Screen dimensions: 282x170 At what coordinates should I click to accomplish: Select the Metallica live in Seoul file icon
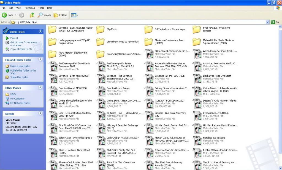pyautogui.click(x=197, y=141)
